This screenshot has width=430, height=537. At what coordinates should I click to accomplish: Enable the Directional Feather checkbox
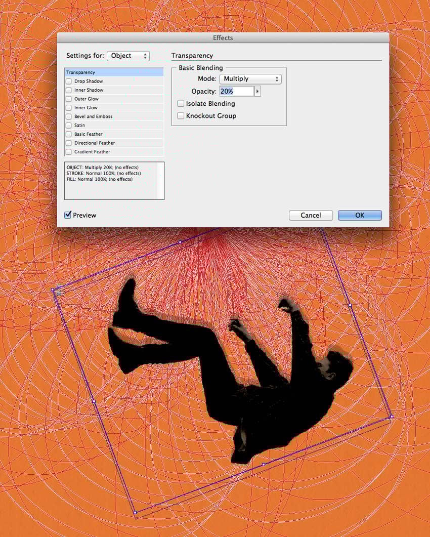(x=69, y=143)
